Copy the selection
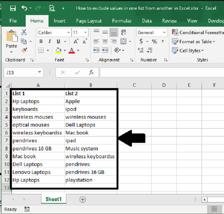Screen dimensions: 224x214 pyautogui.click(x=24, y=41)
